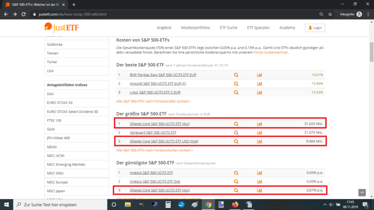
Task: Open BNP Paribas Easy S&P 500 UCITS ETF EUR
Action: click(x=163, y=75)
